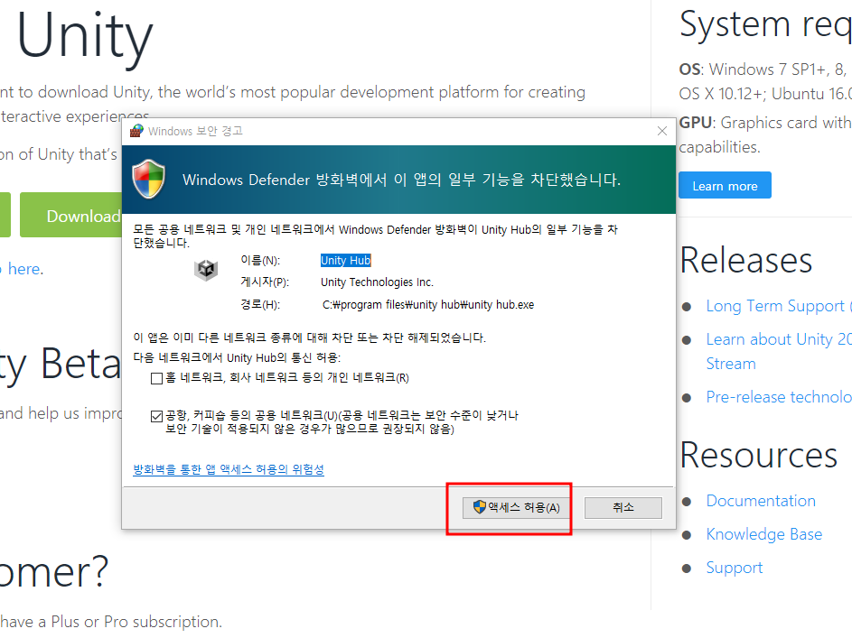Close the Windows security alert dialog
The height and width of the screenshot is (638, 852).
[x=662, y=131]
